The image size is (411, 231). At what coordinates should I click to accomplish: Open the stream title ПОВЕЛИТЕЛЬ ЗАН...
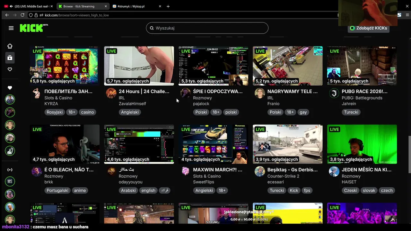coord(68,91)
